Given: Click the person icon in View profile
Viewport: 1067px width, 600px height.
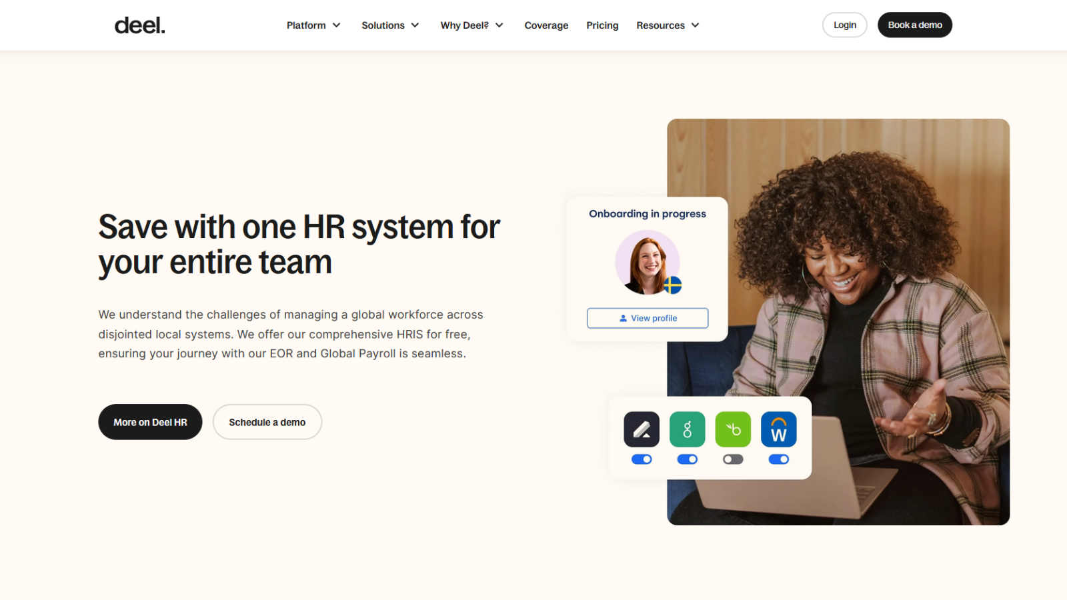Looking at the screenshot, I should click(x=623, y=318).
